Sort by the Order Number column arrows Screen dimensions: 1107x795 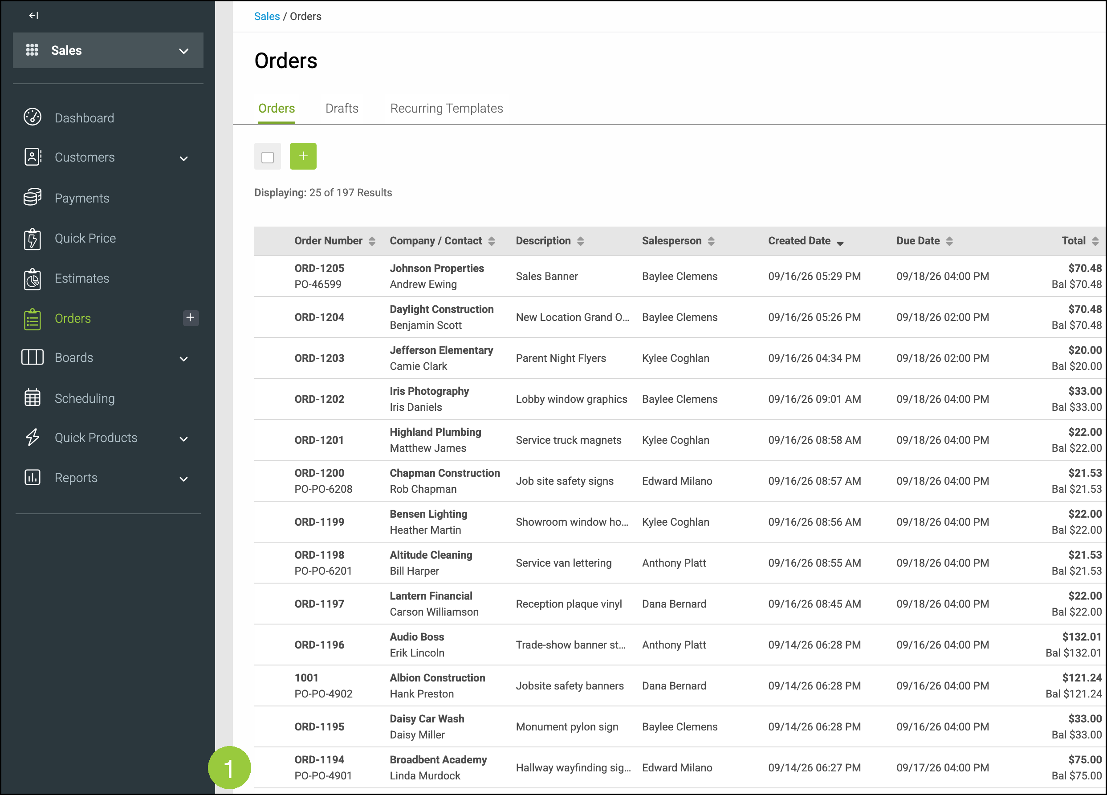[372, 241]
